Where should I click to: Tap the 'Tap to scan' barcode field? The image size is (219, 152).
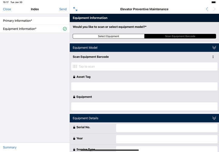(144, 67)
